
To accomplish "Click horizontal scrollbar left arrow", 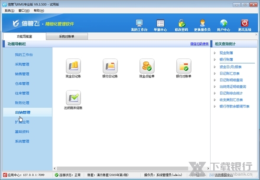I will (55, 168).
